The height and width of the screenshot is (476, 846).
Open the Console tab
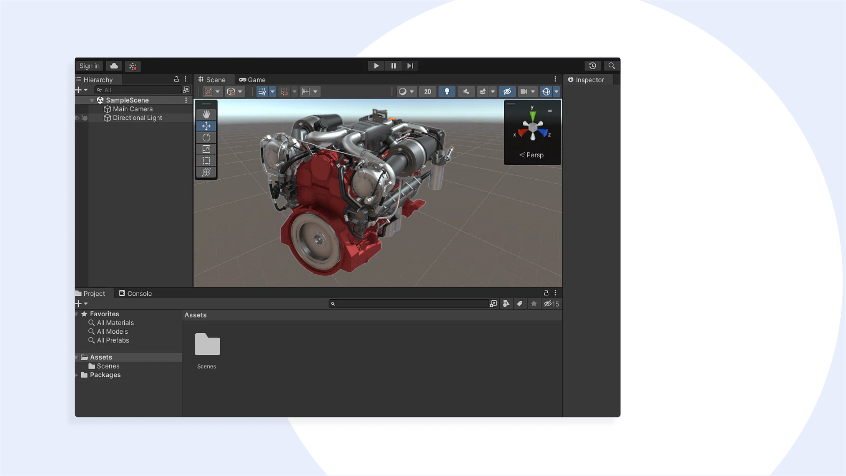[x=135, y=294]
